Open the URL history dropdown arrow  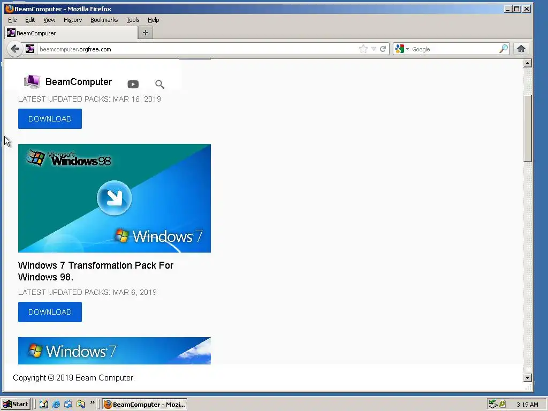[374, 49]
